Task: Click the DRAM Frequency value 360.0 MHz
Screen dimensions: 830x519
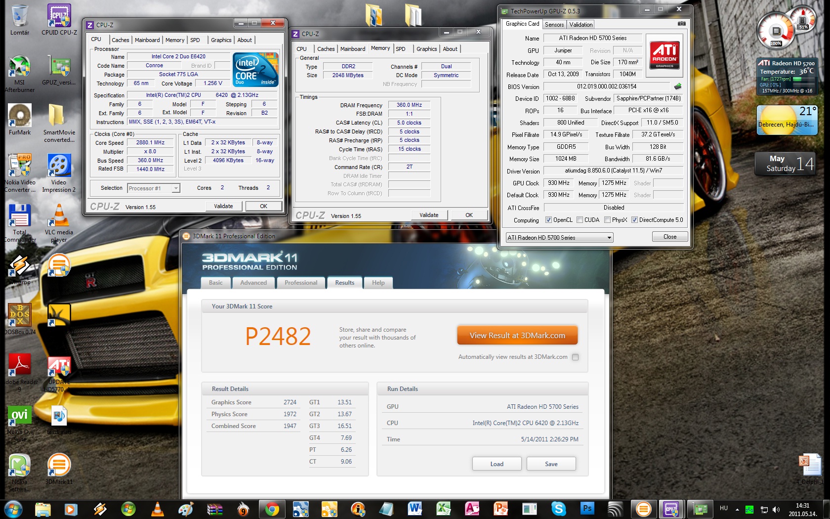Action: [x=409, y=105]
